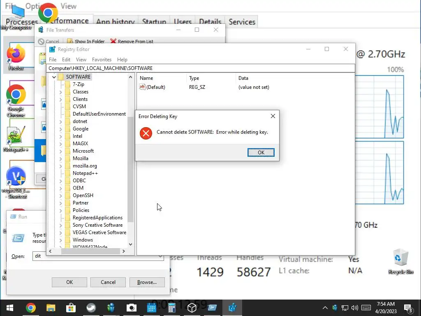Click Cancel in the Run dialog
The height and width of the screenshot is (316, 421).
pos(108,282)
